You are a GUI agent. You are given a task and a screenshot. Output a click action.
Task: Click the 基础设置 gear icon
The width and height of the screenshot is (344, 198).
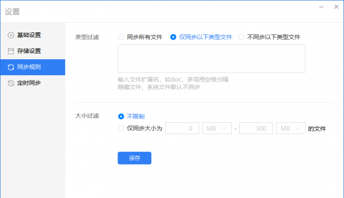(11, 35)
